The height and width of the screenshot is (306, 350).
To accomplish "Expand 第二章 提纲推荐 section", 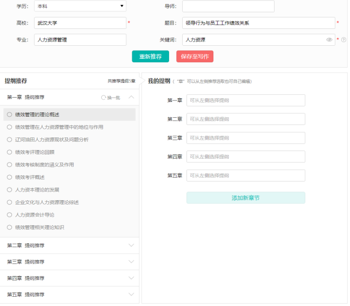I will click(131, 245).
